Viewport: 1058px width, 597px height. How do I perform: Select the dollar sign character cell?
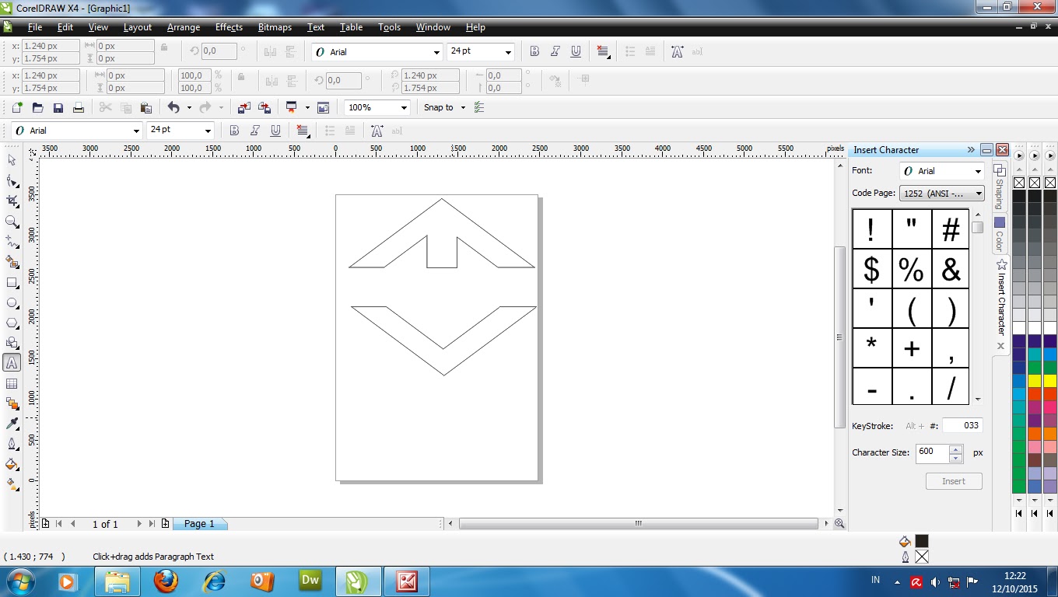click(x=872, y=269)
